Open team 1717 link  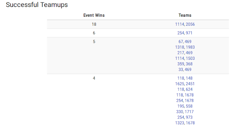[x=189, y=112]
